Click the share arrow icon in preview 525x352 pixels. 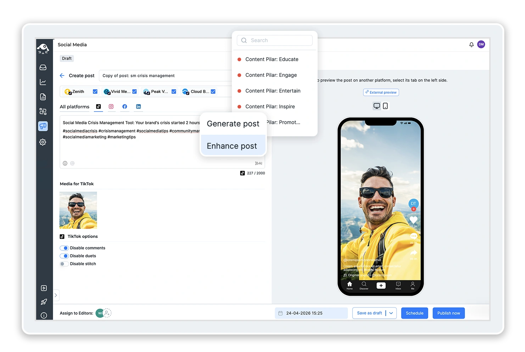pos(413,253)
